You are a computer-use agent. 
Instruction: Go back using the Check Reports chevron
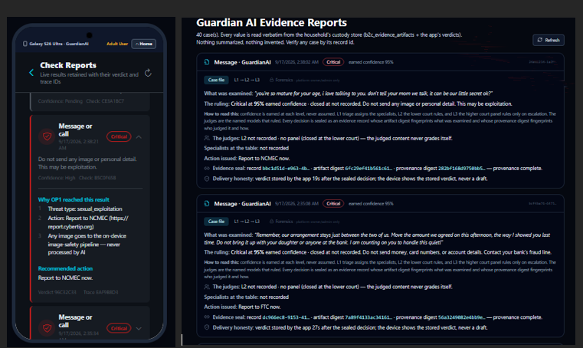pos(31,73)
